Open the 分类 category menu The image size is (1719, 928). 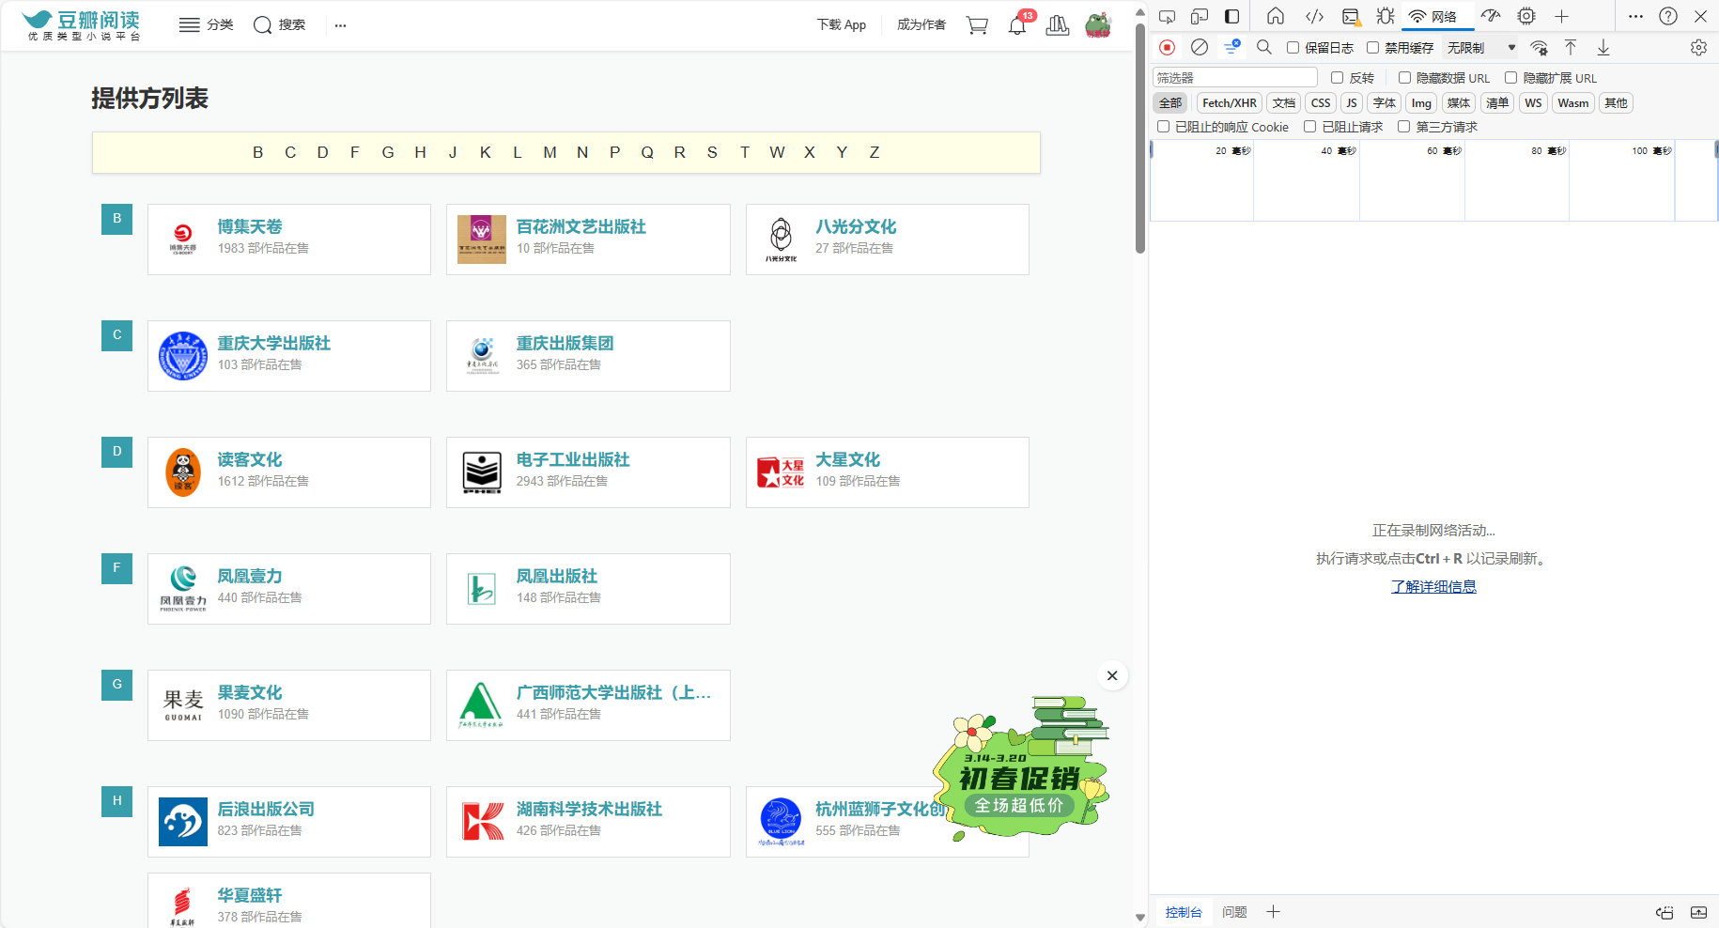click(206, 25)
